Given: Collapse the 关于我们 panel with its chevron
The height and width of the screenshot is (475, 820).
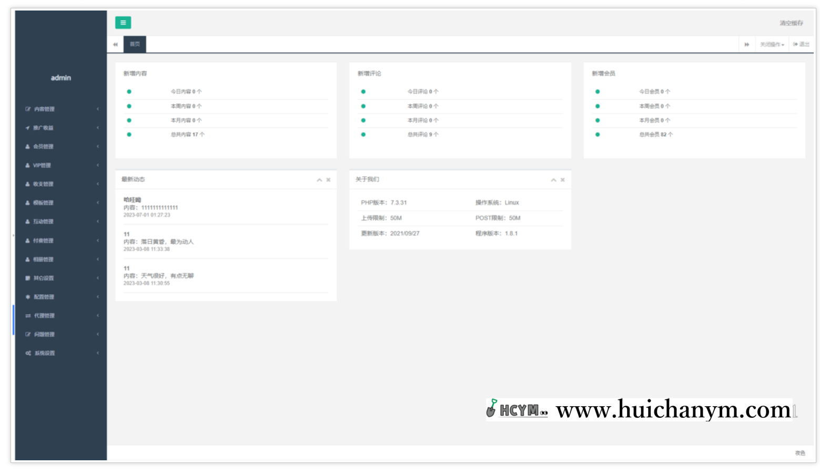Looking at the screenshot, I should tap(553, 180).
